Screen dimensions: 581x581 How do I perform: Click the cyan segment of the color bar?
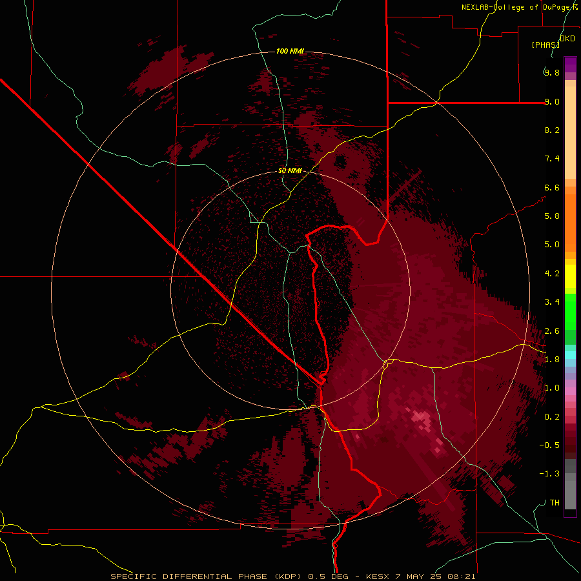570,355
